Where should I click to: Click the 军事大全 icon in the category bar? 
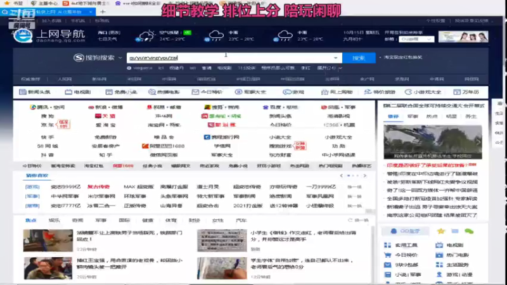[238, 92]
